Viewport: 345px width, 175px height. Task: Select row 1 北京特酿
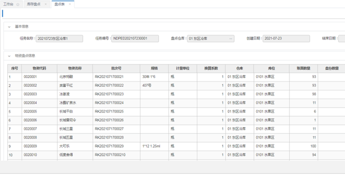[176, 77]
